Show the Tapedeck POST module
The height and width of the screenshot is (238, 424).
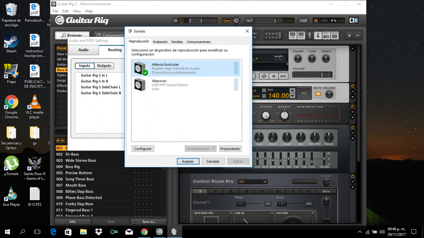pyautogui.click(x=301, y=35)
